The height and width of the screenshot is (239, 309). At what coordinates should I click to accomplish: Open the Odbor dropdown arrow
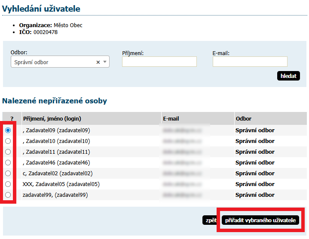click(x=104, y=62)
